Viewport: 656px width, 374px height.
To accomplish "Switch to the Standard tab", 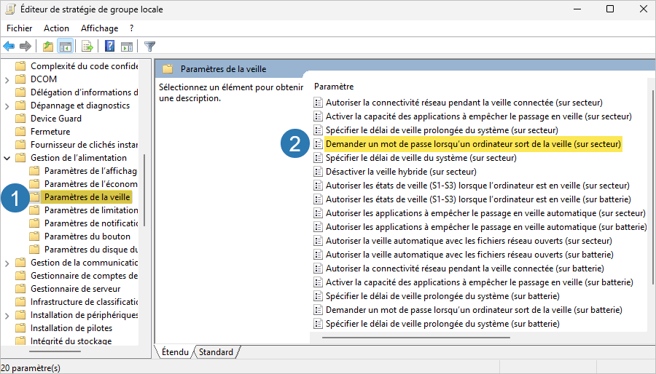I will [216, 352].
